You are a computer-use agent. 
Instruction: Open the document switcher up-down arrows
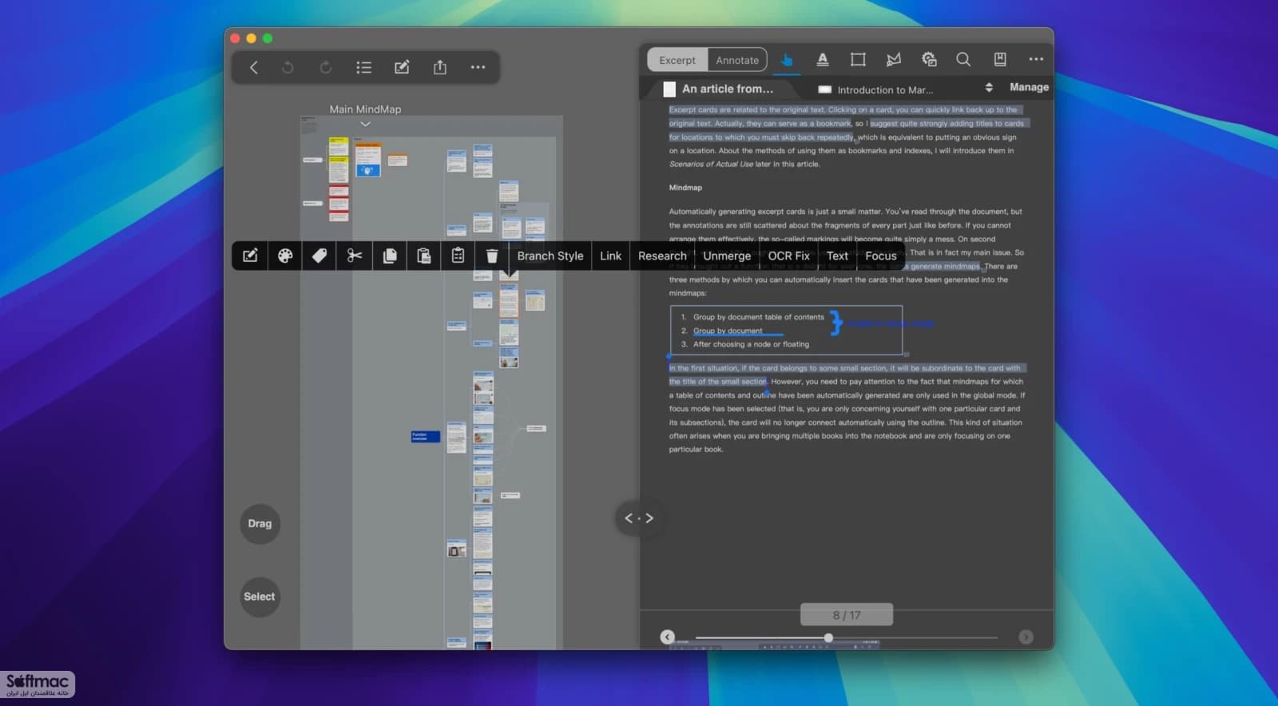click(989, 87)
